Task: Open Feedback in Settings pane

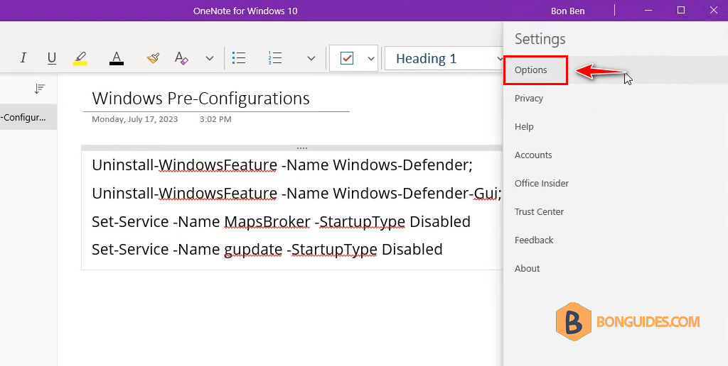Action: (534, 240)
